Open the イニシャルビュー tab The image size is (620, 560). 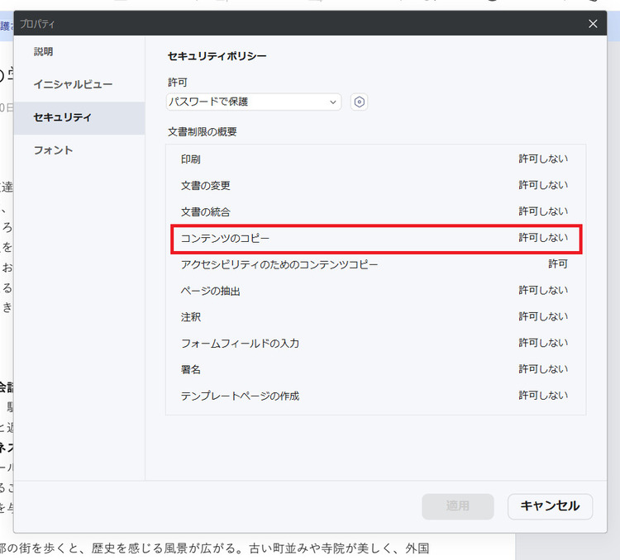73,84
